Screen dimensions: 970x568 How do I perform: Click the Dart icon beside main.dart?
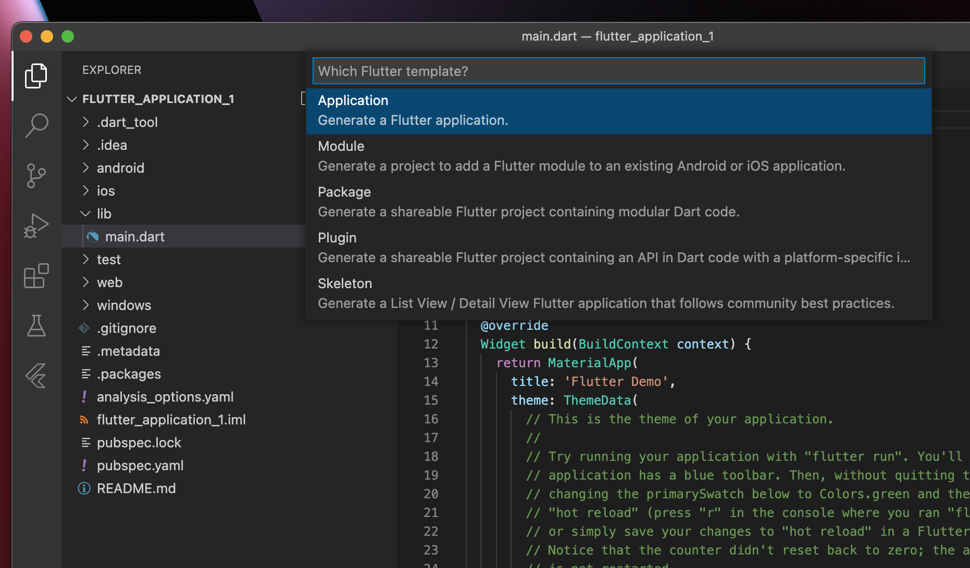pos(93,237)
